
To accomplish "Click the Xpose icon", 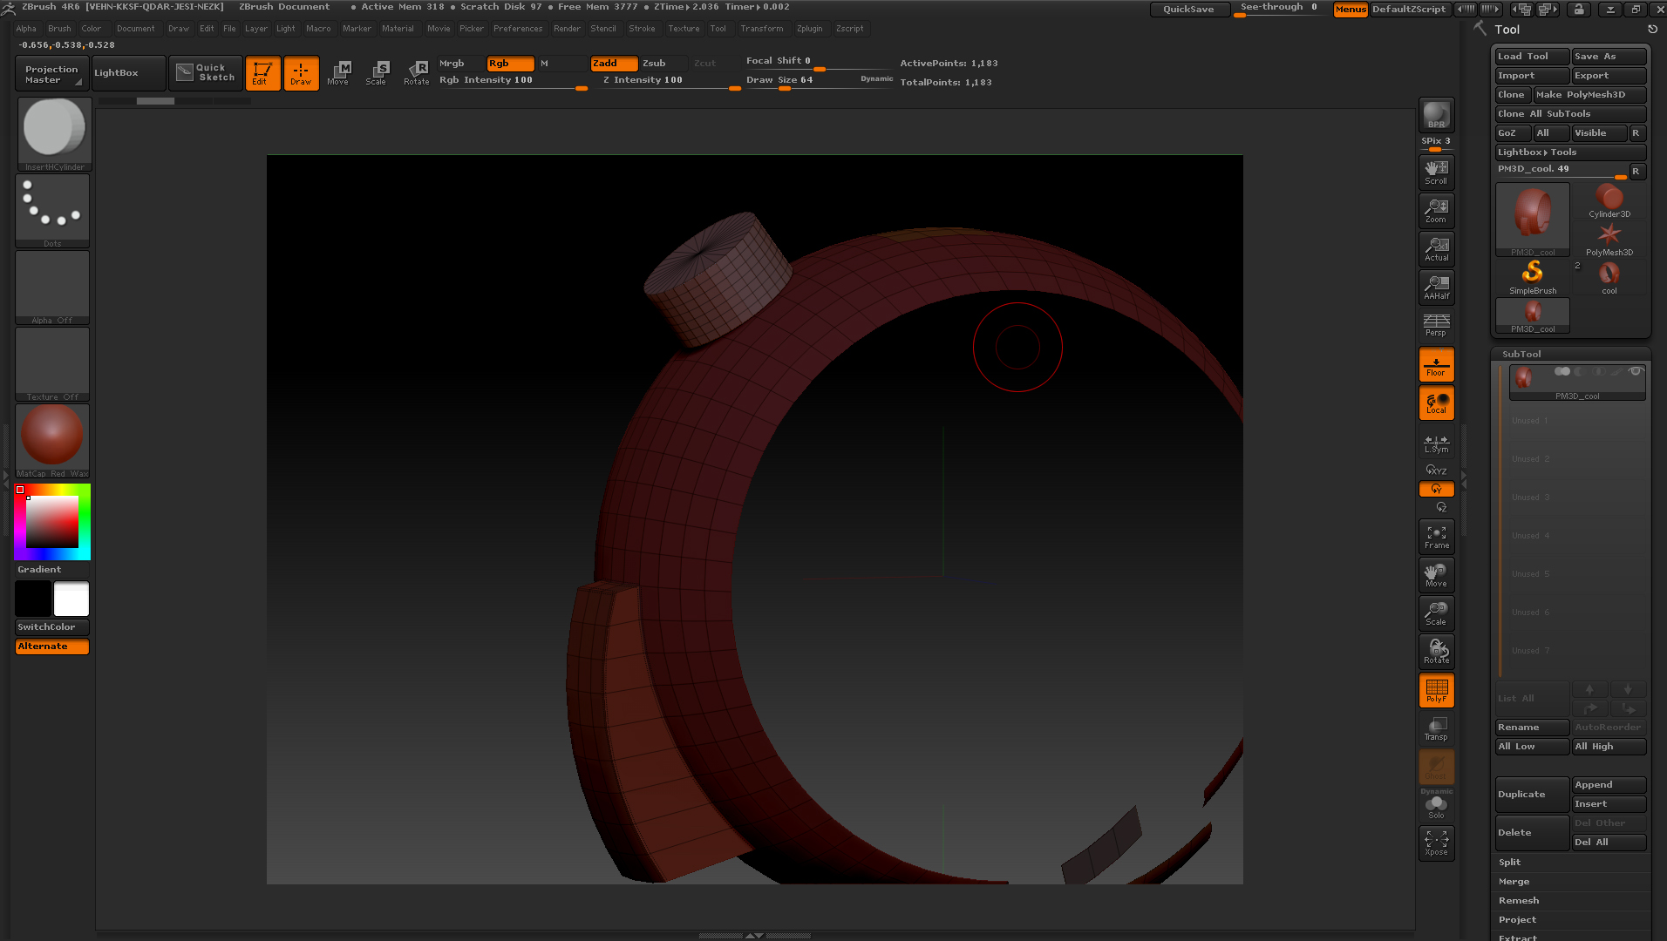I will (1436, 843).
